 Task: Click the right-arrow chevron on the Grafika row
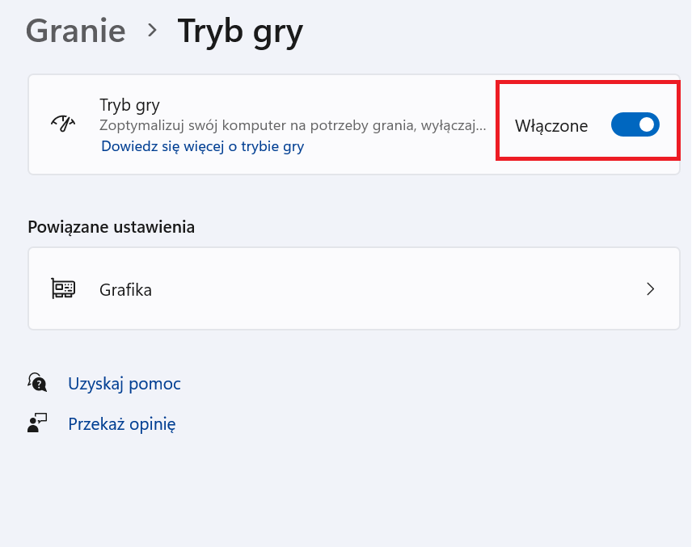pyautogui.click(x=651, y=288)
